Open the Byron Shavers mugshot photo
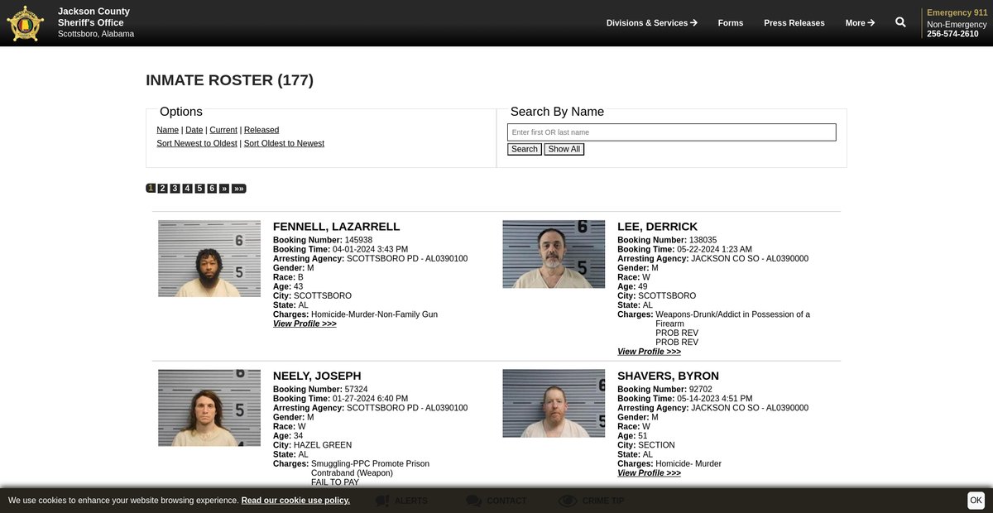Image resolution: width=993 pixels, height=513 pixels. pyautogui.click(x=554, y=404)
